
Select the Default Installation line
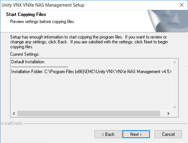pyautogui.click(x=28, y=62)
